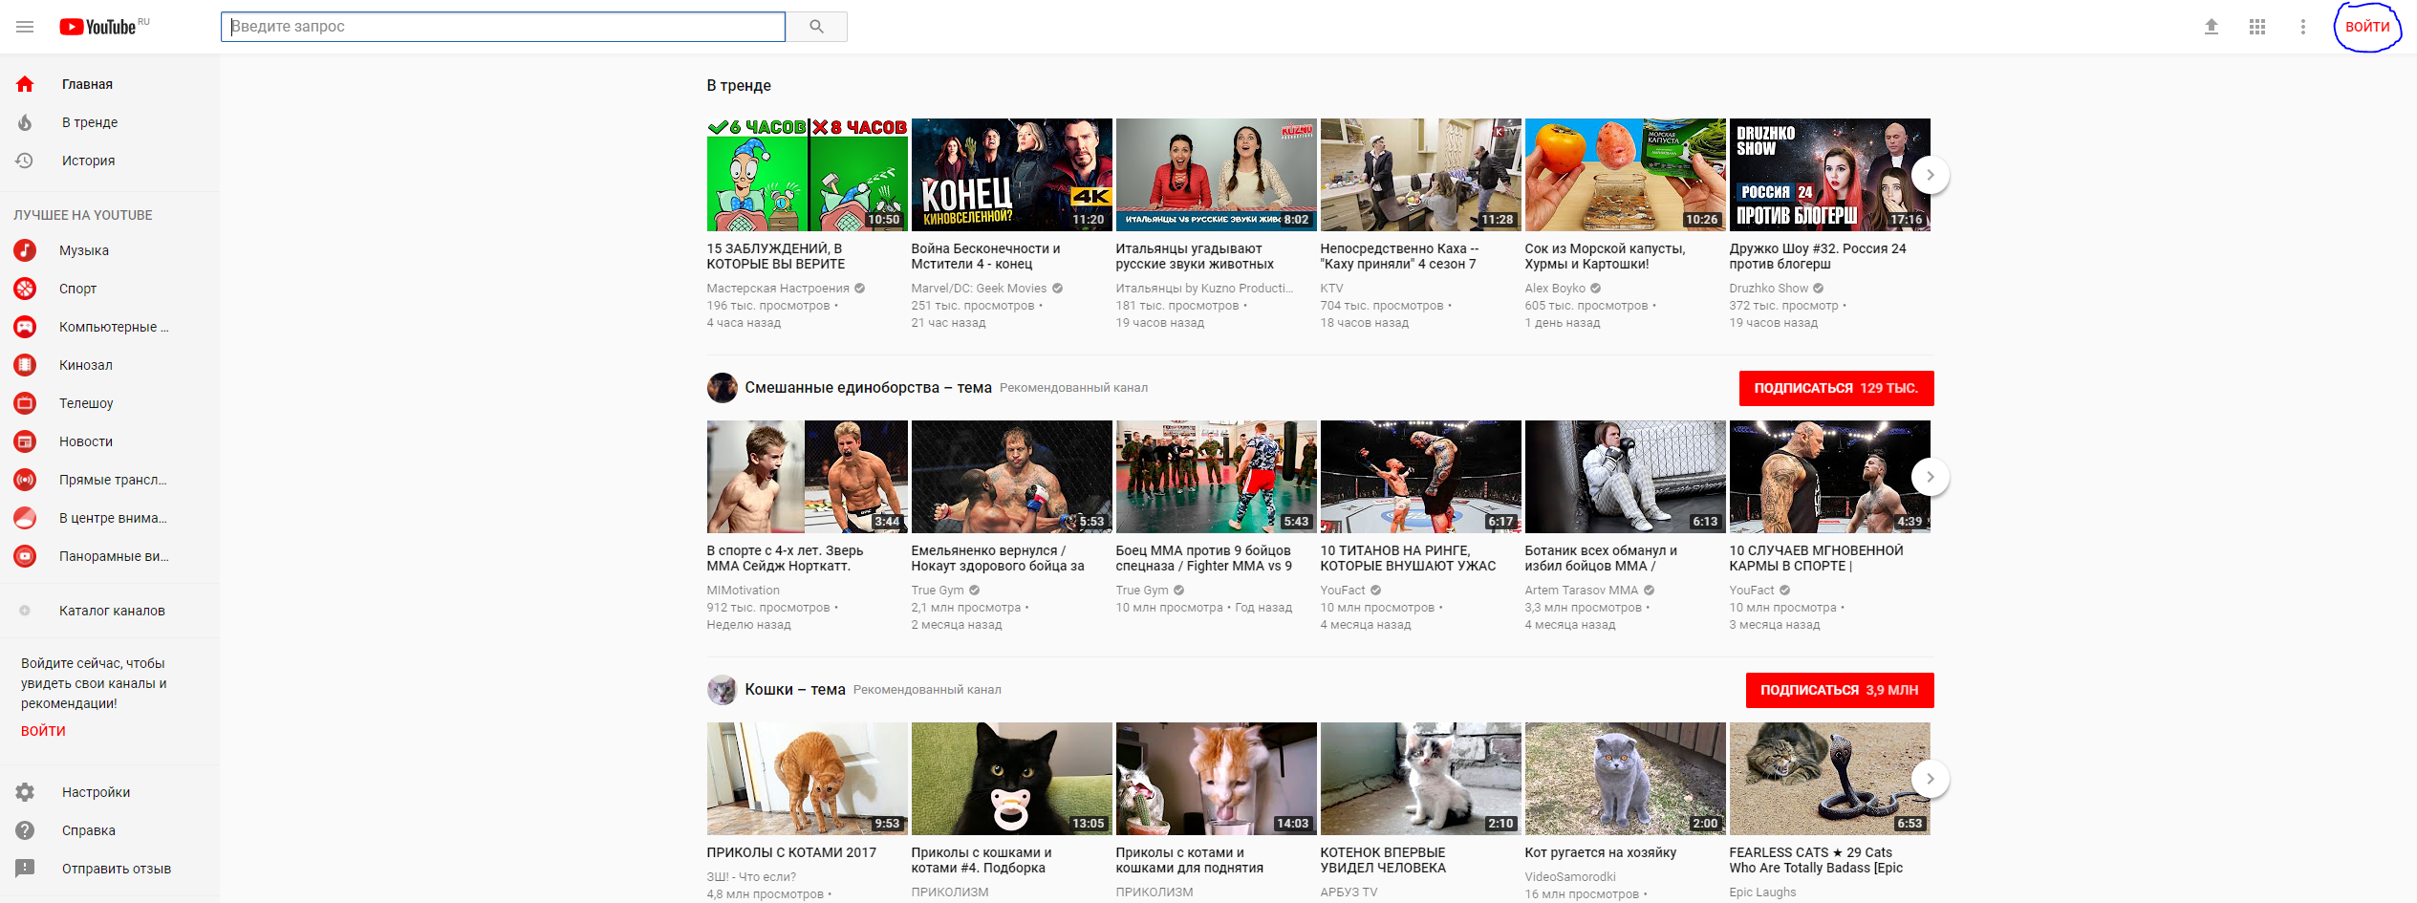Go to the Trending sidebar item
The width and height of the screenshot is (2417, 903).
coord(90,122)
